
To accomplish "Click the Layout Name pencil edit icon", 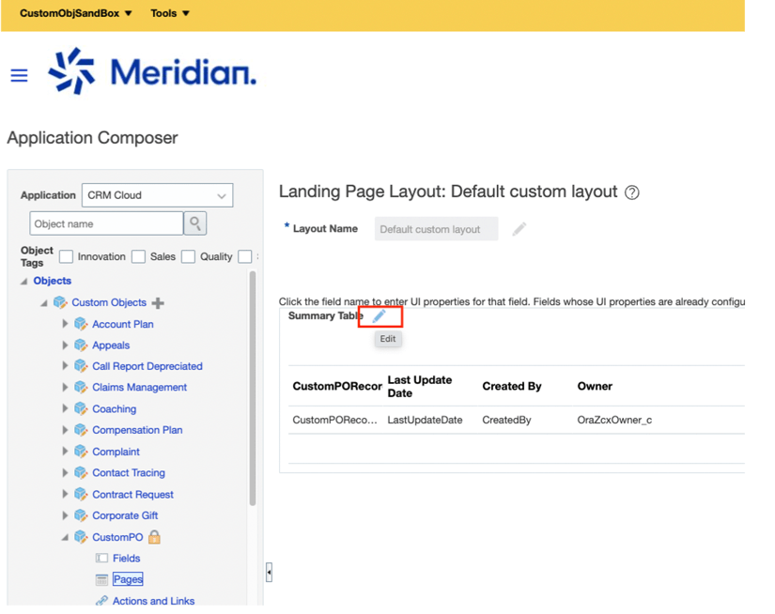I will 519,229.
